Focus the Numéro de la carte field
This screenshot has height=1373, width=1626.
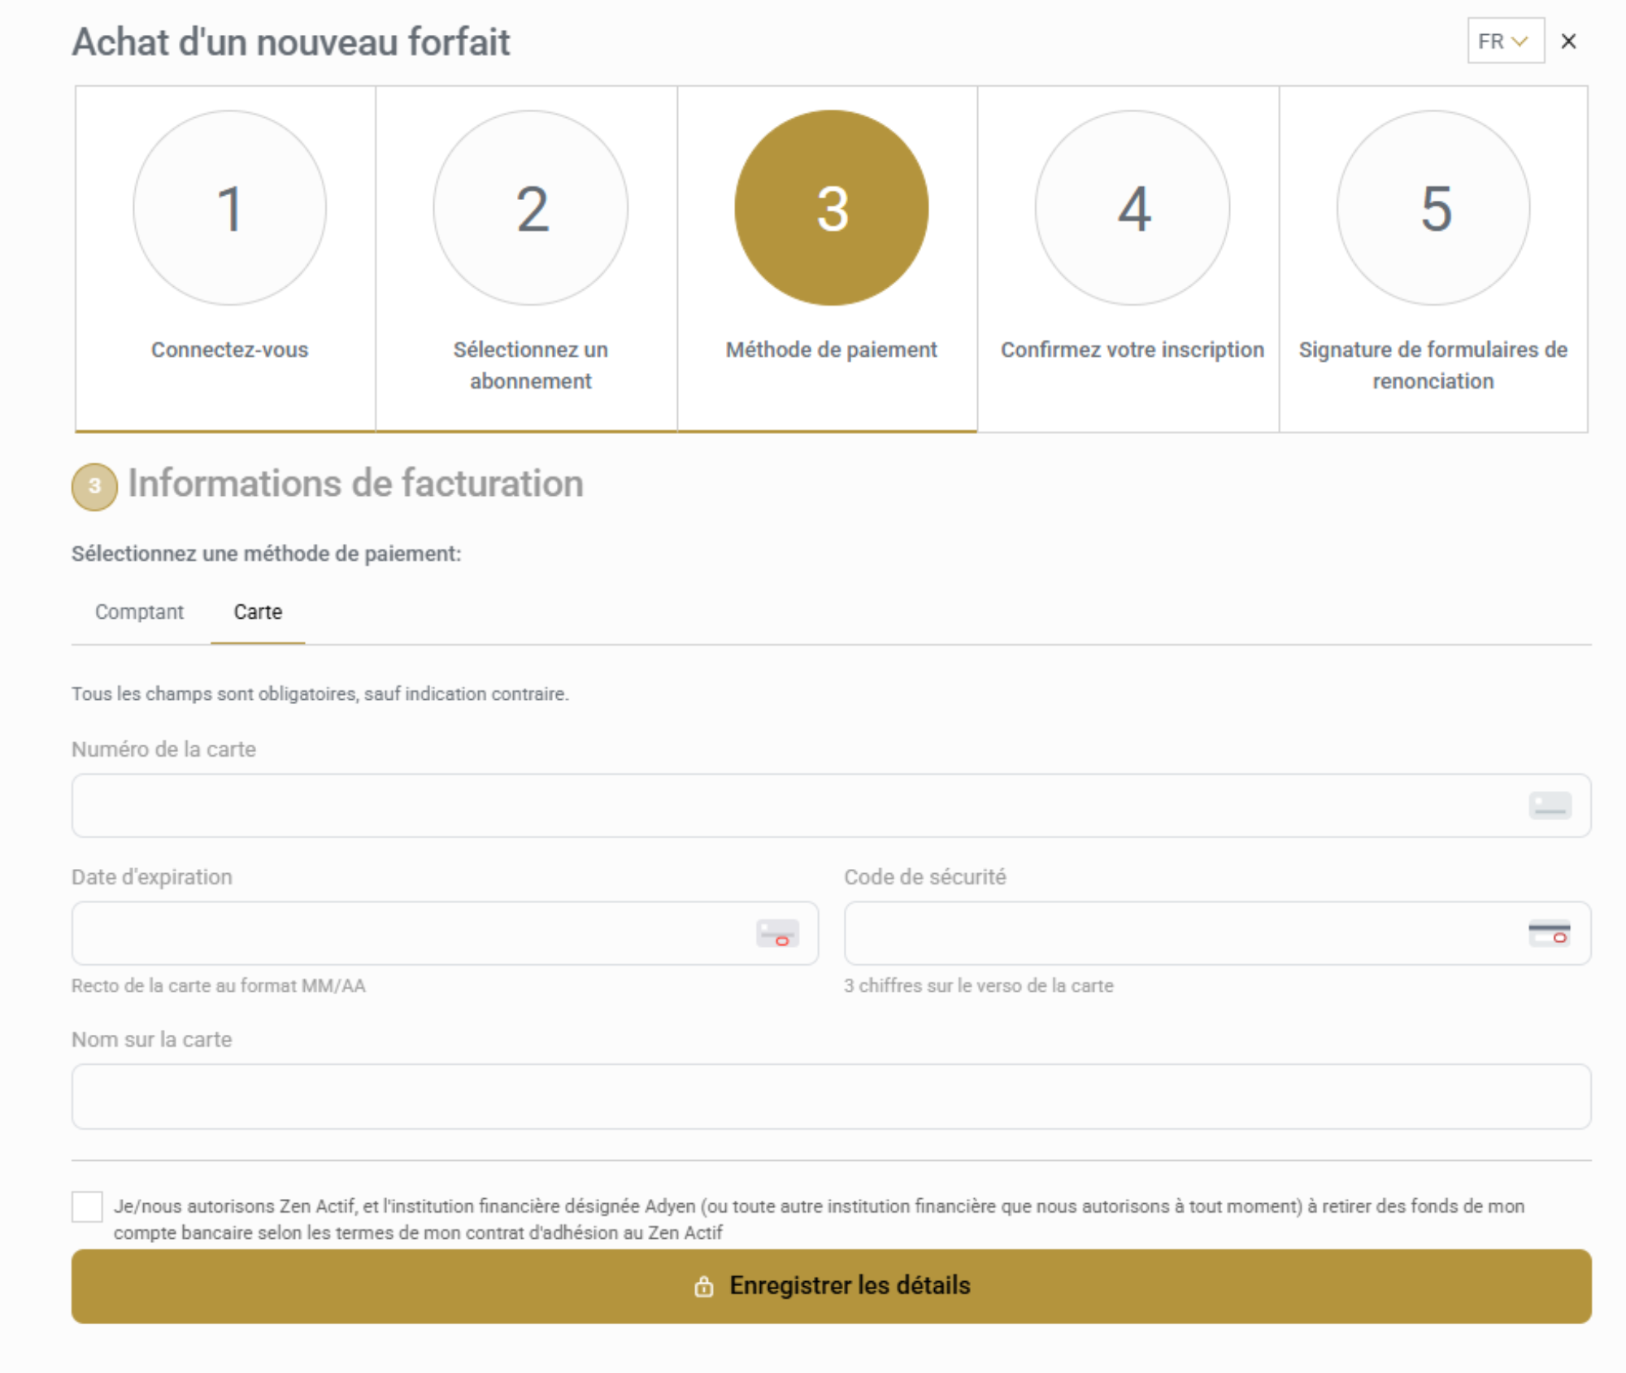click(x=831, y=806)
